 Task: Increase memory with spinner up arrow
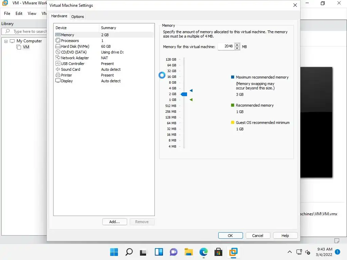point(237,45)
